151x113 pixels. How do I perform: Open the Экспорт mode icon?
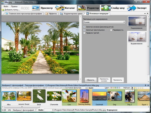[132, 8]
